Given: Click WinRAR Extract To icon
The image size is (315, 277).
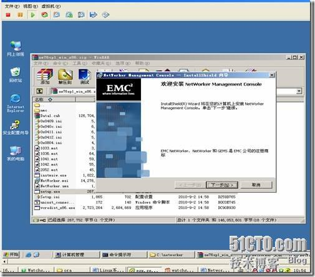Looking at the screenshot, I should [65, 77].
